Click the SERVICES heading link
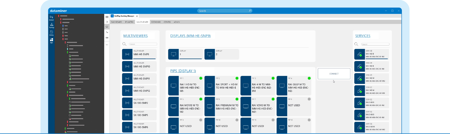Image resolution: width=450 pixels, height=134 pixels. tap(363, 36)
